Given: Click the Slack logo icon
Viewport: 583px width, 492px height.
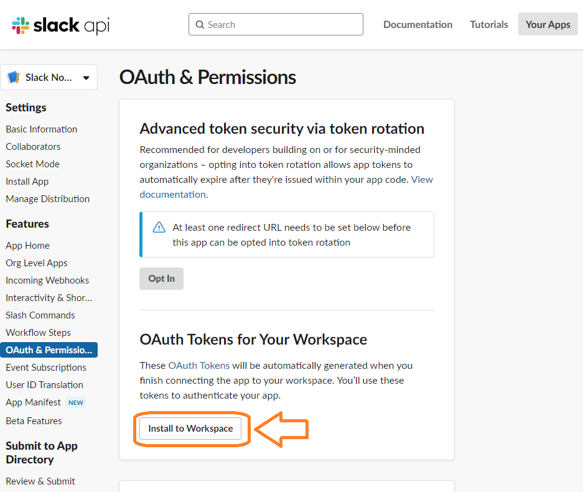Looking at the screenshot, I should (21, 26).
